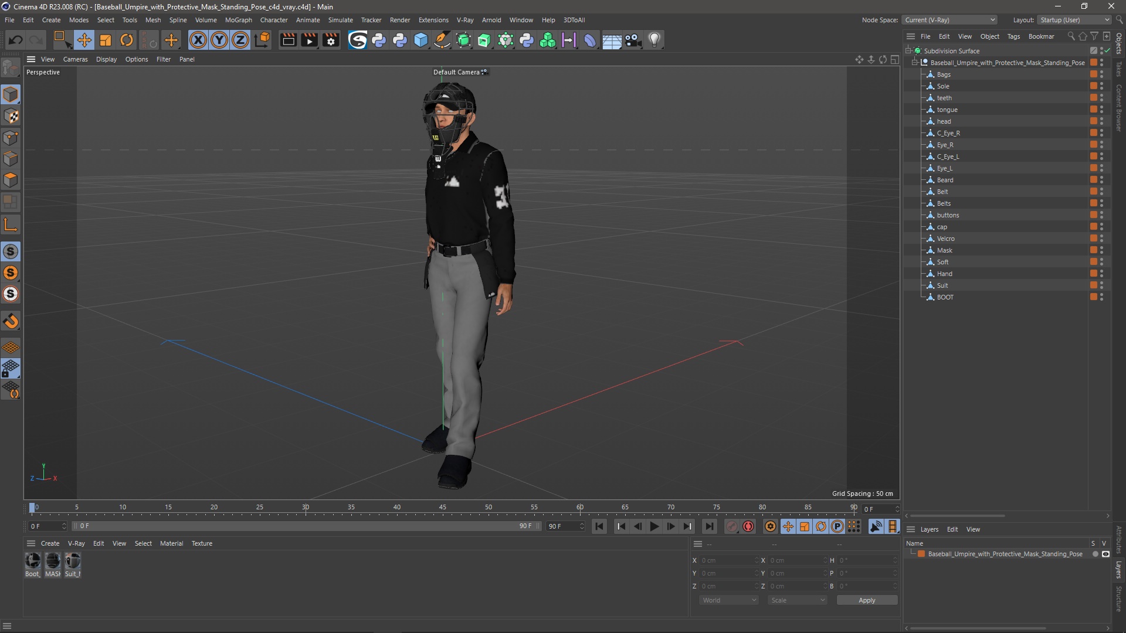Click the World coordinate dropdown

click(x=726, y=600)
